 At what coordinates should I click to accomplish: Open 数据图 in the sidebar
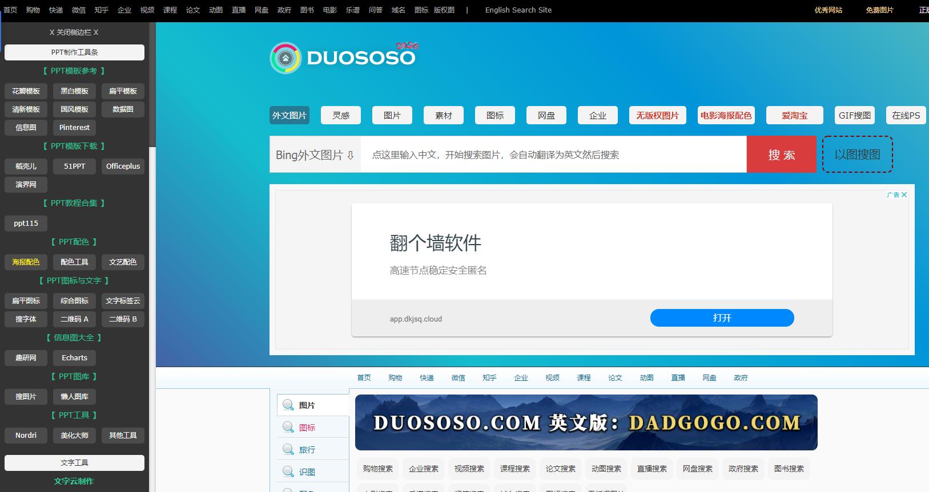coord(123,109)
